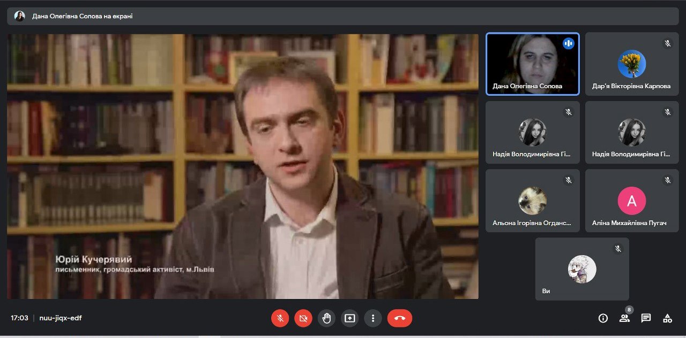Click the meeting code nuu-jiqx-edf

[61, 318]
